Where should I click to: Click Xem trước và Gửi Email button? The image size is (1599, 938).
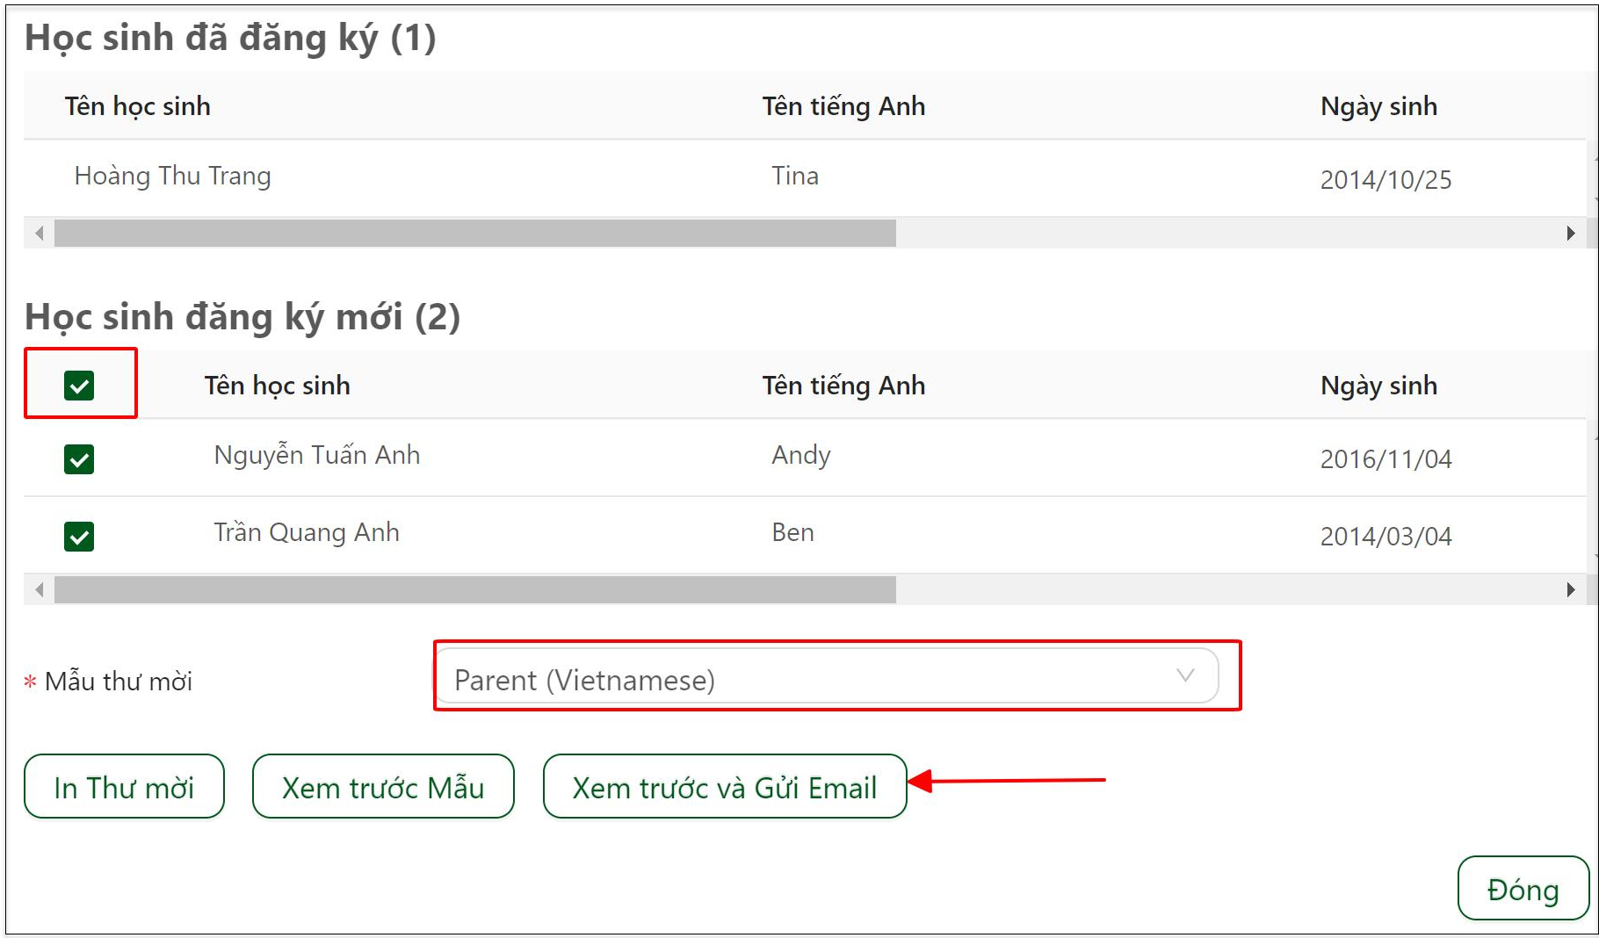(725, 788)
